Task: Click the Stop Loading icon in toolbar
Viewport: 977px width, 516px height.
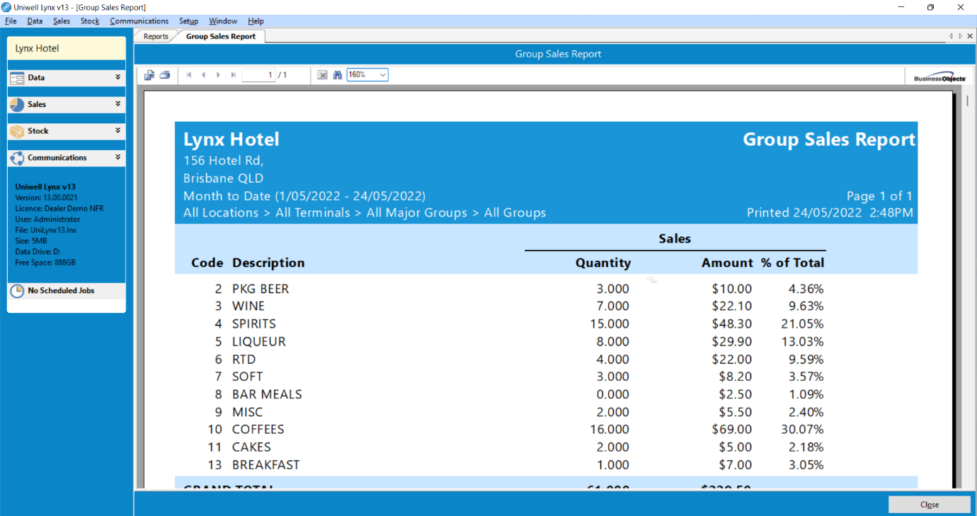Action: pos(322,75)
